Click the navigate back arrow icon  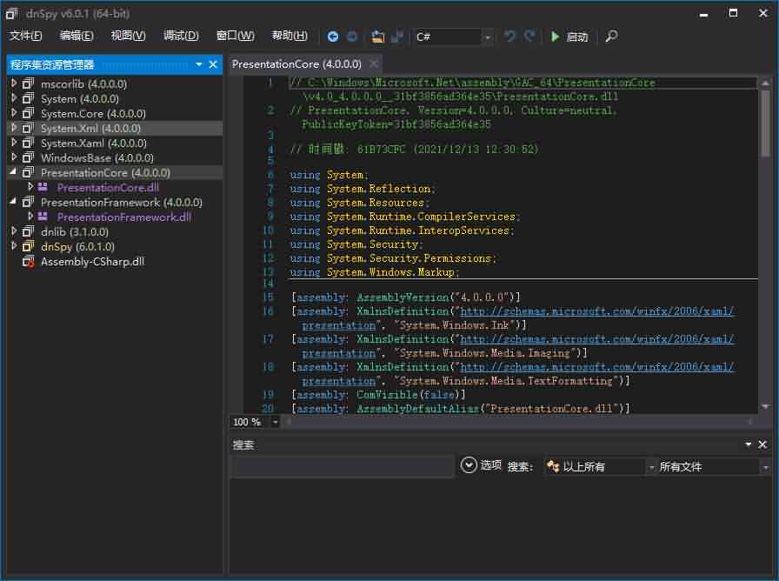(333, 37)
